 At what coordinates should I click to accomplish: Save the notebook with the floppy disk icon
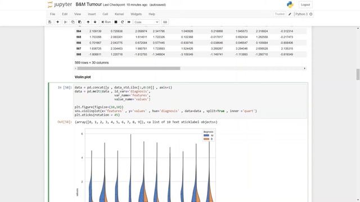tap(49, 22)
